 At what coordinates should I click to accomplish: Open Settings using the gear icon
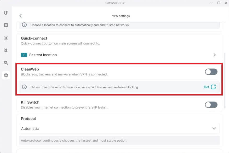pyautogui.click(x=6, y=75)
